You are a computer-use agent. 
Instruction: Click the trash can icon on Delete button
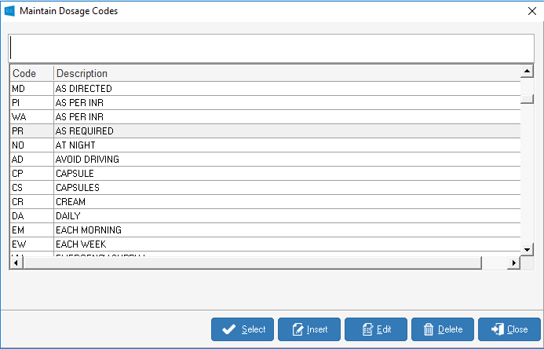tap(429, 329)
